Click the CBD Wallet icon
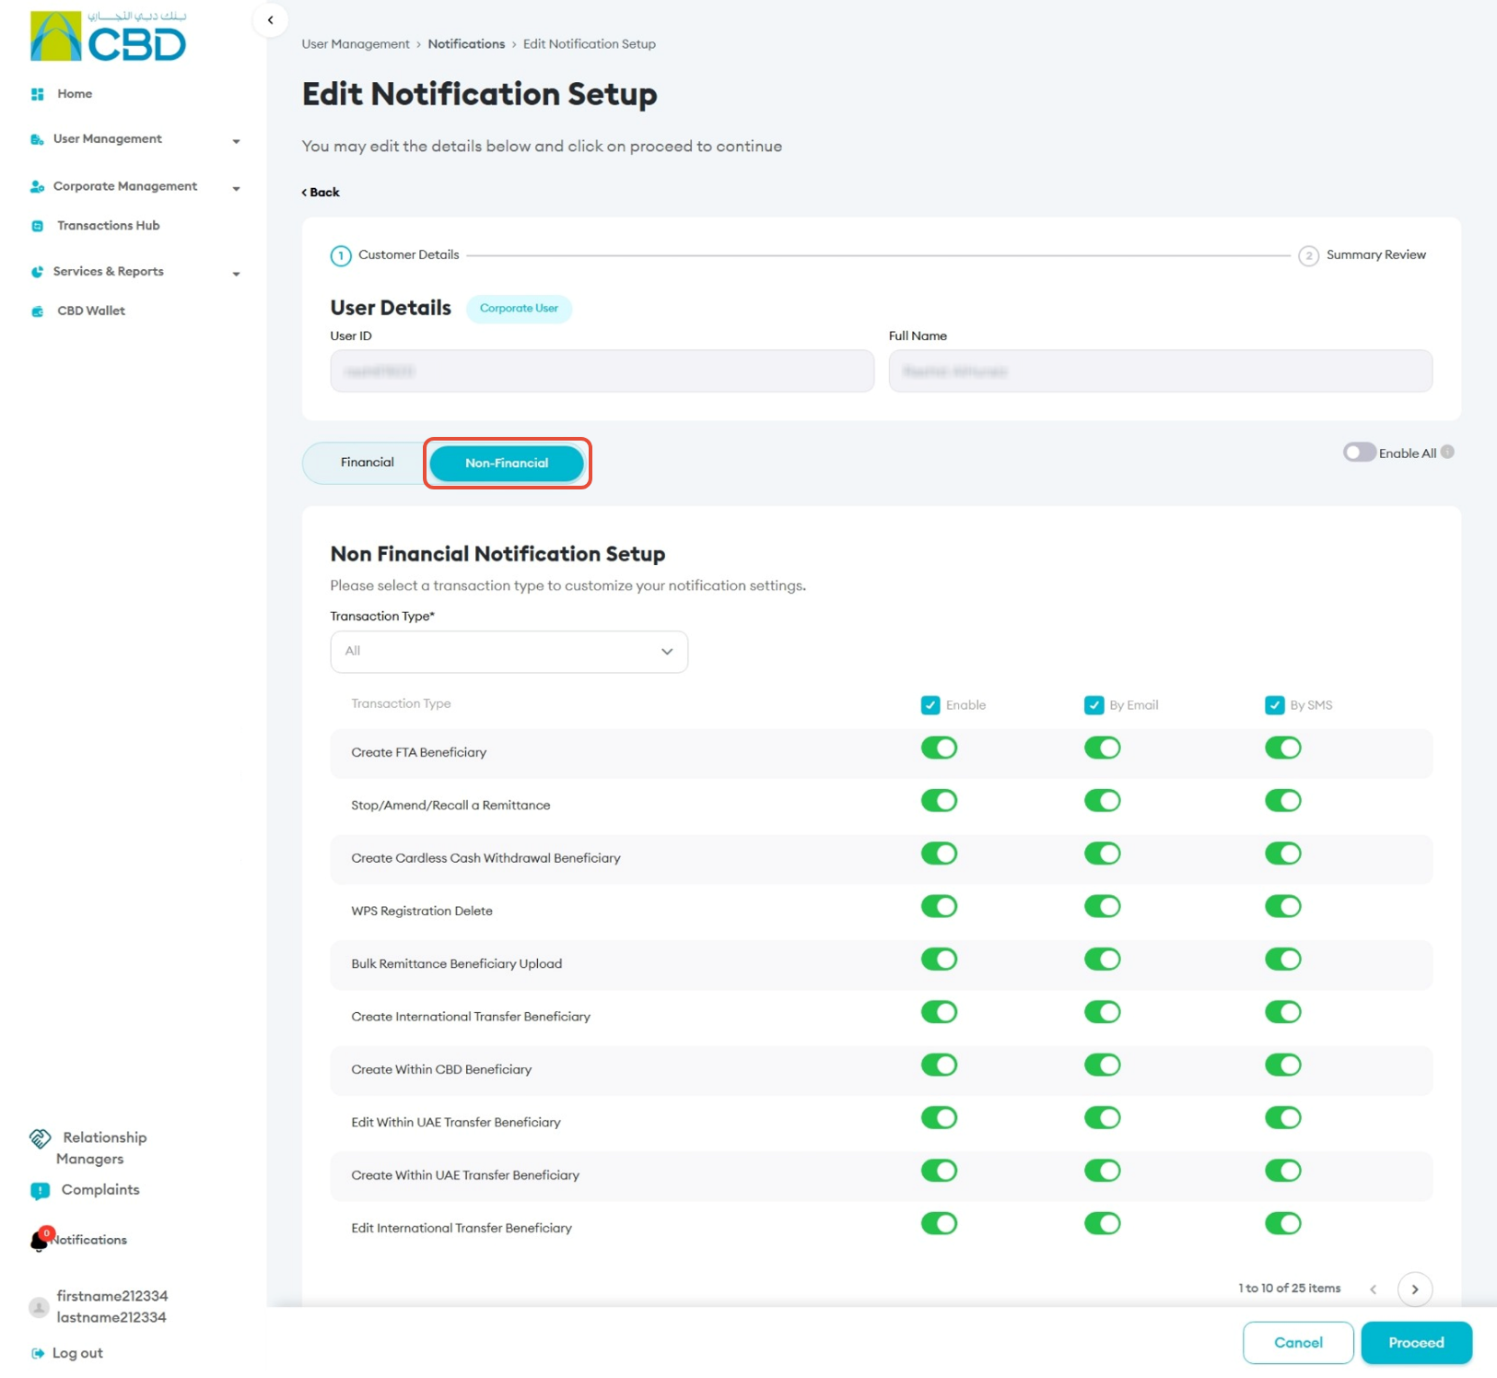Screen dimensions: 1497x1378 (x=38, y=312)
